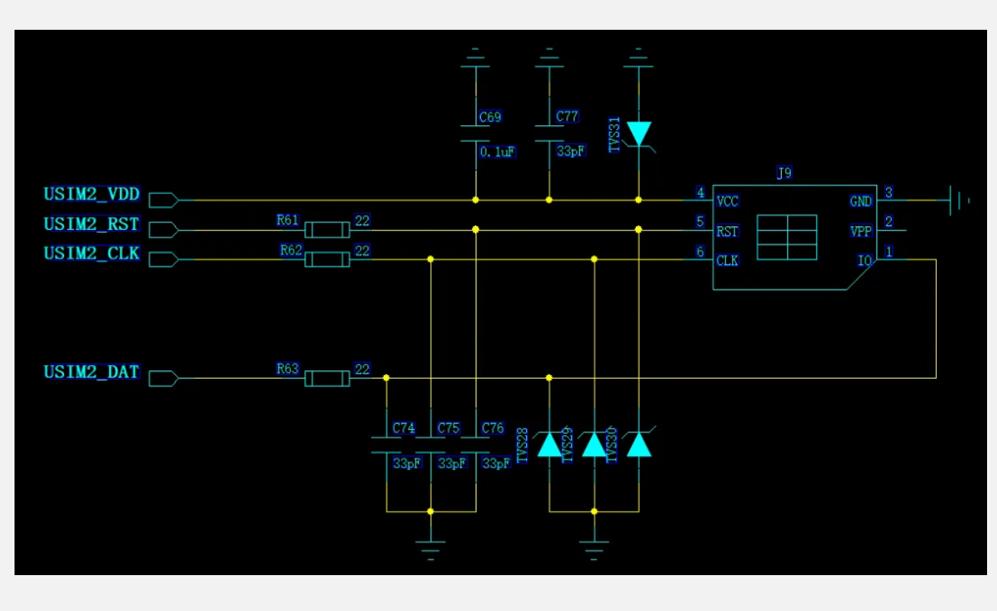Select the R62 resistor symbol
This screenshot has height=611, width=997.
tap(327, 260)
